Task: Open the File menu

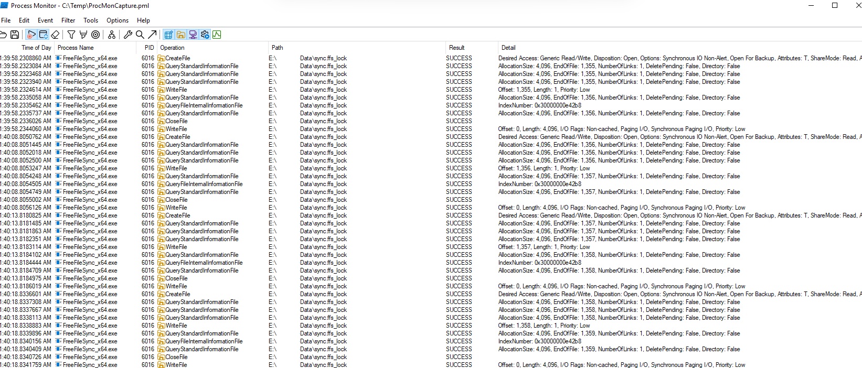Action: [6, 20]
